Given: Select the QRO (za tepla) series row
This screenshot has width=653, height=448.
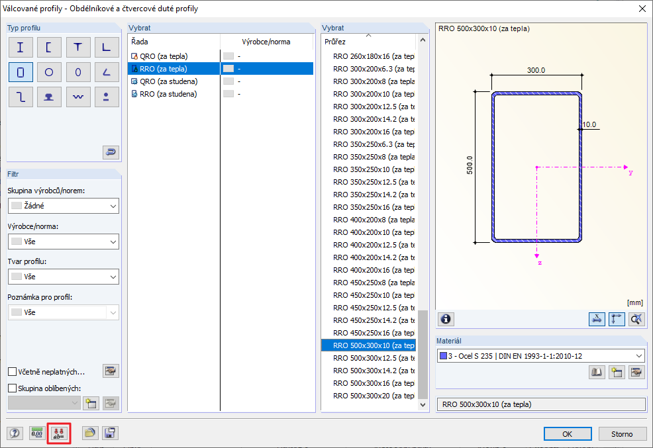Looking at the screenshot, I should (221, 56).
